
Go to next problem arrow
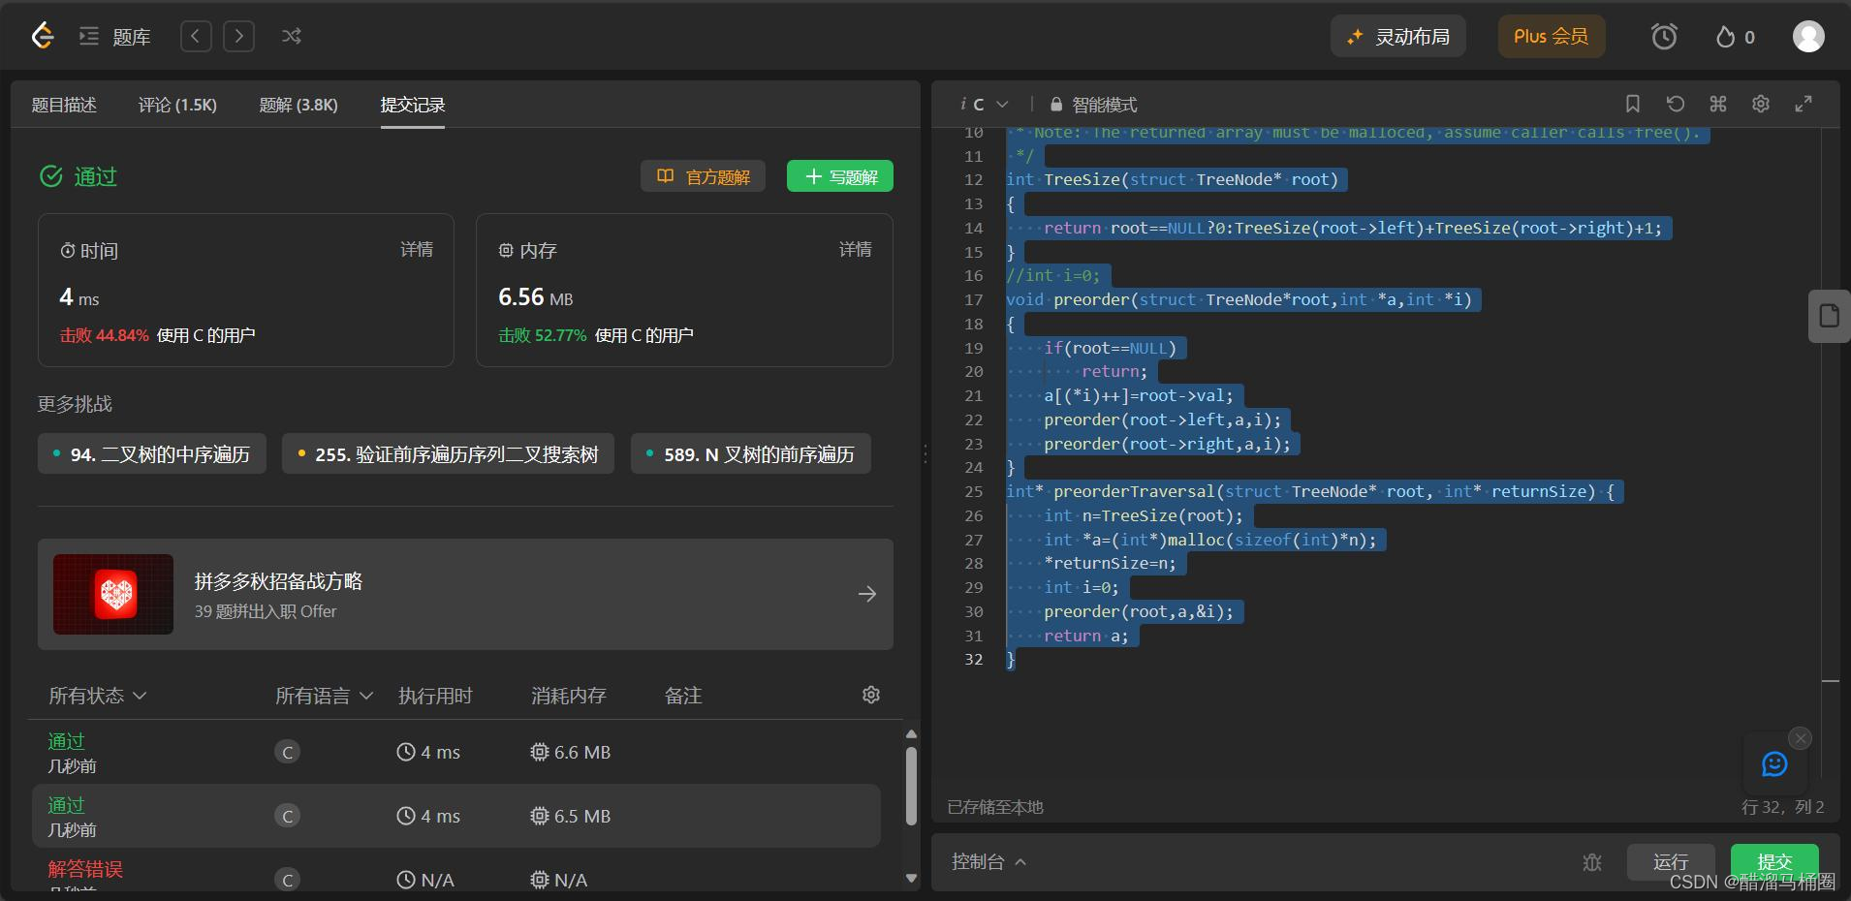[x=239, y=37]
